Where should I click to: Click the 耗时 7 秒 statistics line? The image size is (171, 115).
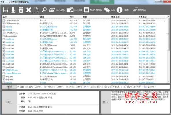[26, 101]
